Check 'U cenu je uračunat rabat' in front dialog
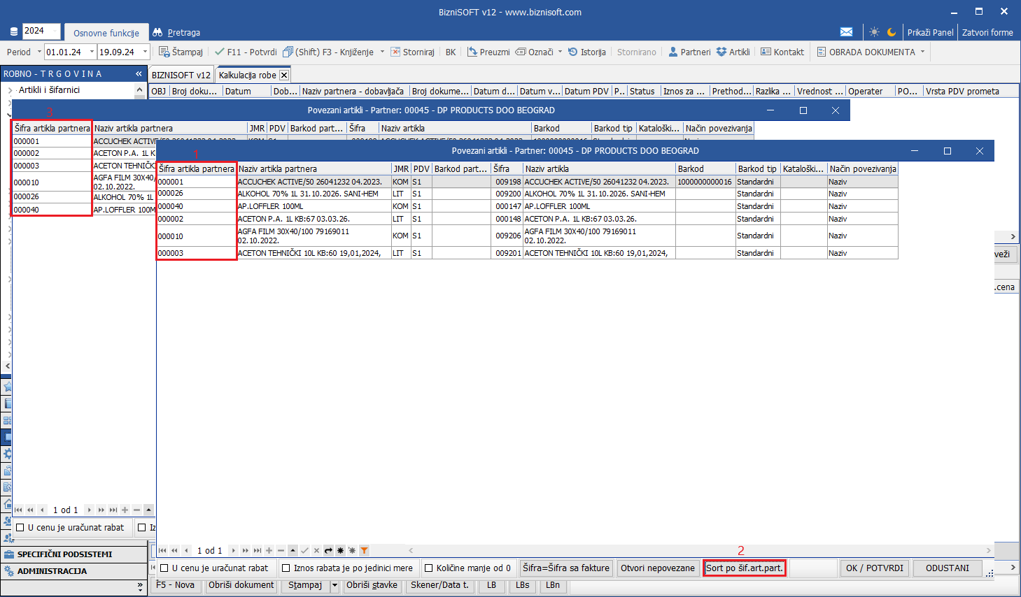 (x=164, y=568)
